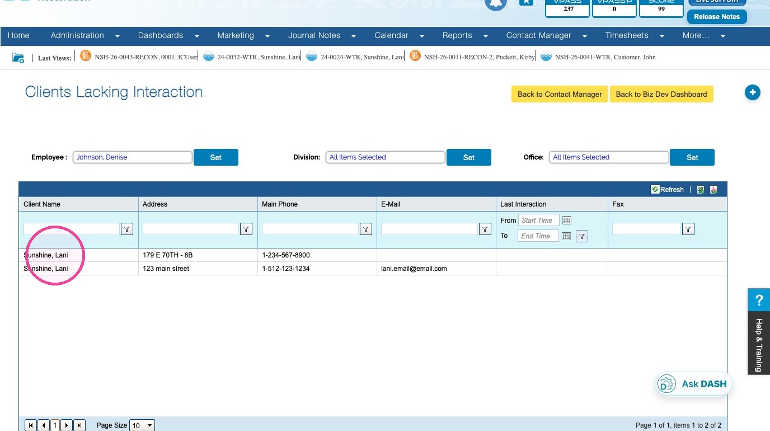Image resolution: width=770 pixels, height=431 pixels.
Task: Sort by the Client Name column header
Action: pos(42,204)
